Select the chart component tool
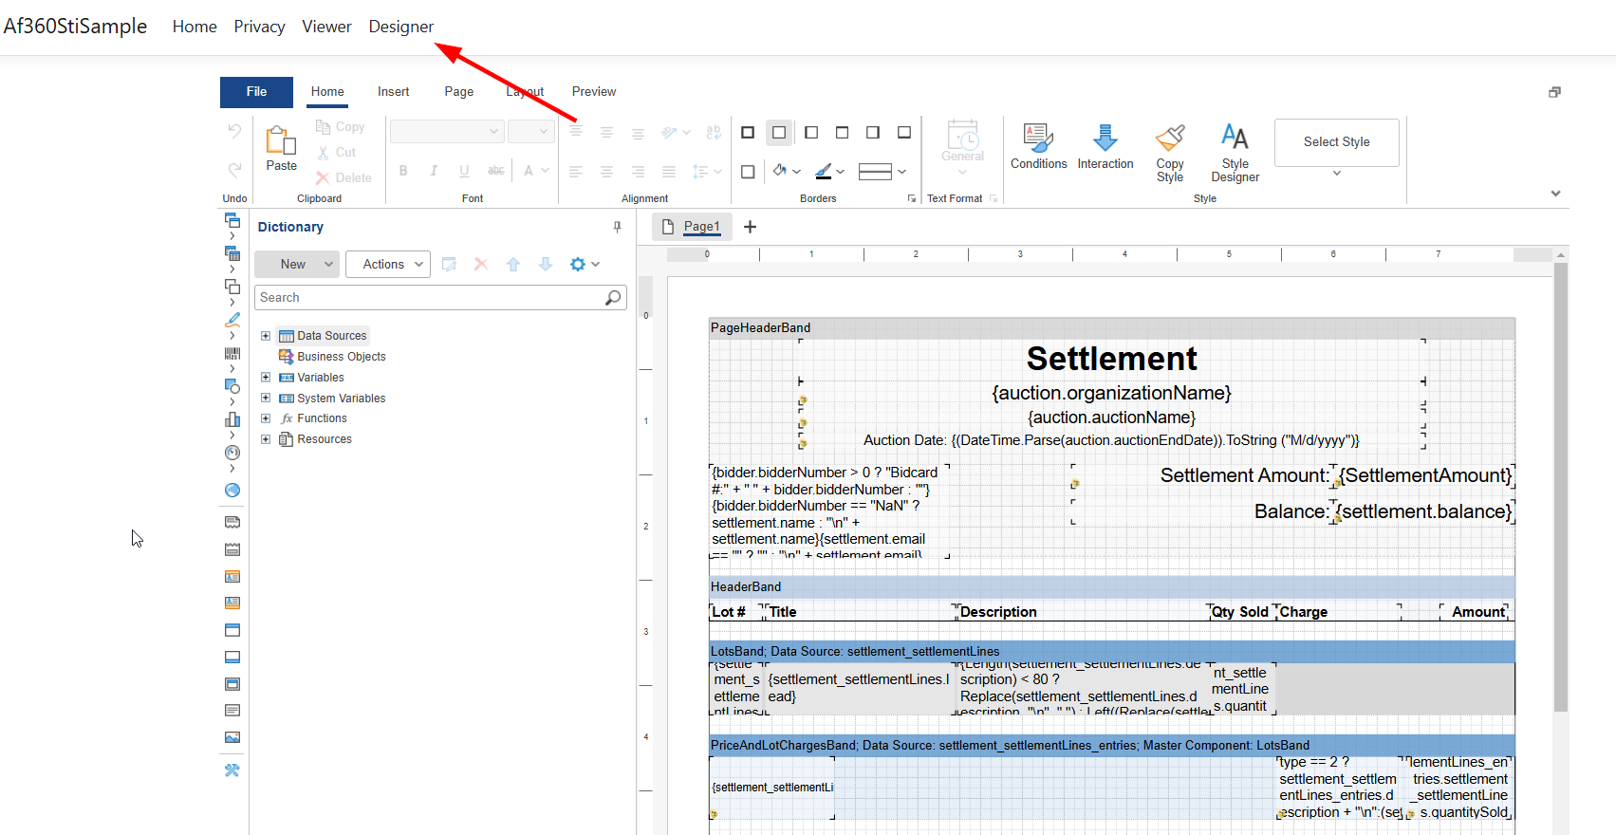The width and height of the screenshot is (1616, 835). coord(232,419)
